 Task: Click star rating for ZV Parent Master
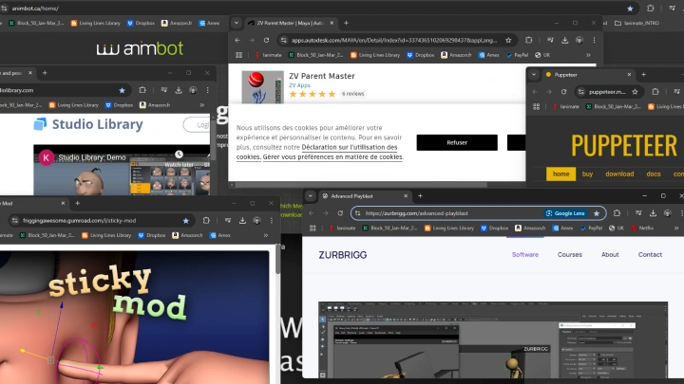coord(313,94)
